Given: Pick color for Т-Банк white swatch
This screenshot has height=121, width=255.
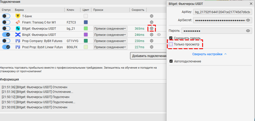Looking at the screenshot, I should (86, 16).
